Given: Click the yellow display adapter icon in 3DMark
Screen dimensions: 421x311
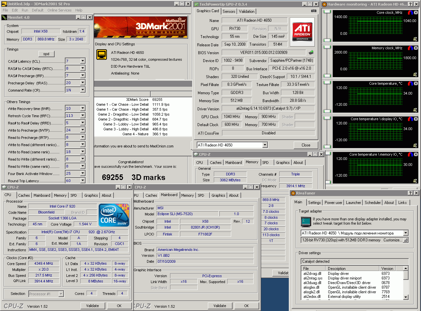Looking at the screenshot, I should click(101, 55).
